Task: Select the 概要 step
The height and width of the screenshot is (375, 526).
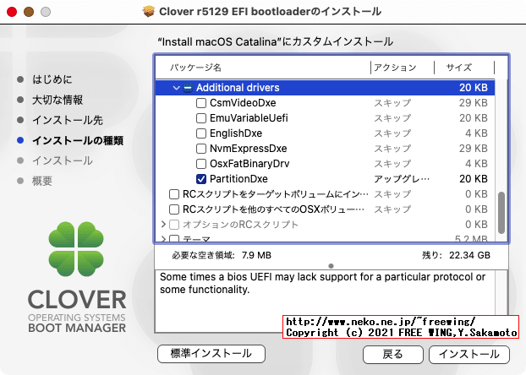Action: 42,181
